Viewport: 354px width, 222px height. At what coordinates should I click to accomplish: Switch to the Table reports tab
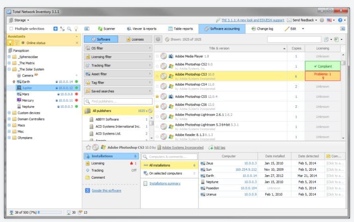[181, 29]
